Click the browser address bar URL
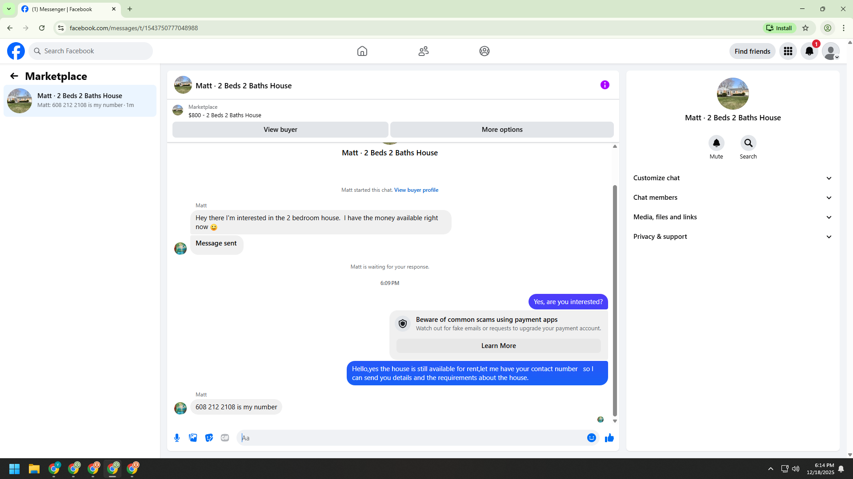Screen dimensions: 853x479 (134, 28)
